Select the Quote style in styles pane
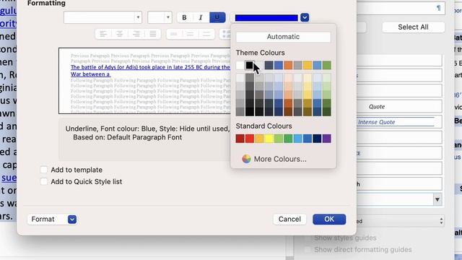Screen dimensions: 462x260 click(377, 106)
